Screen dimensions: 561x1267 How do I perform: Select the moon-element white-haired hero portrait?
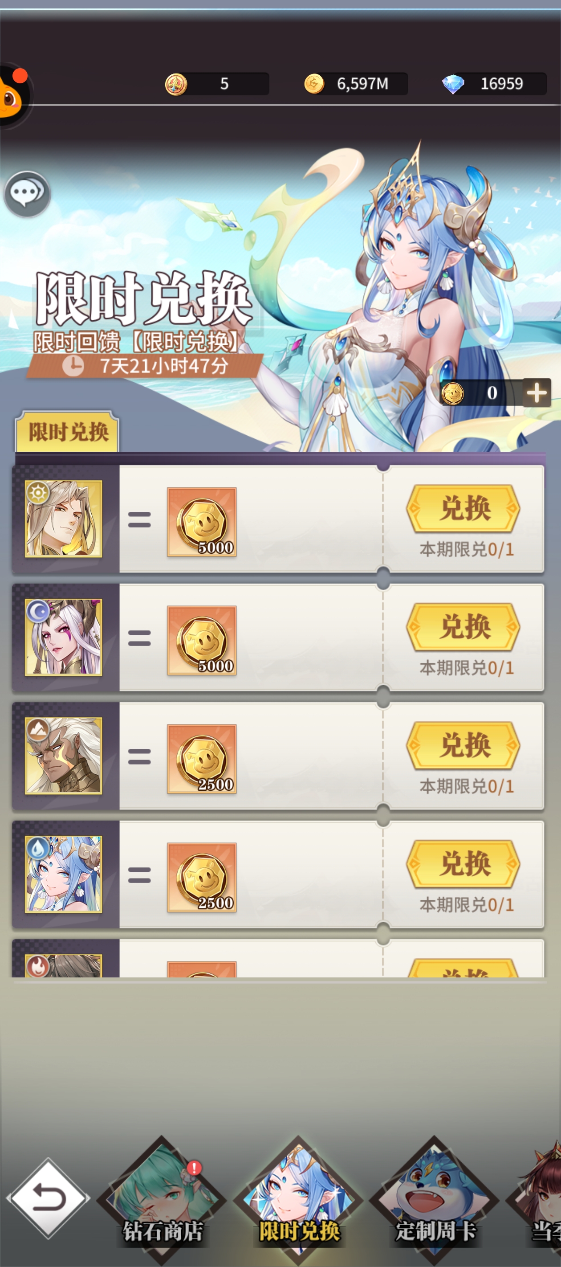pyautogui.click(x=63, y=638)
